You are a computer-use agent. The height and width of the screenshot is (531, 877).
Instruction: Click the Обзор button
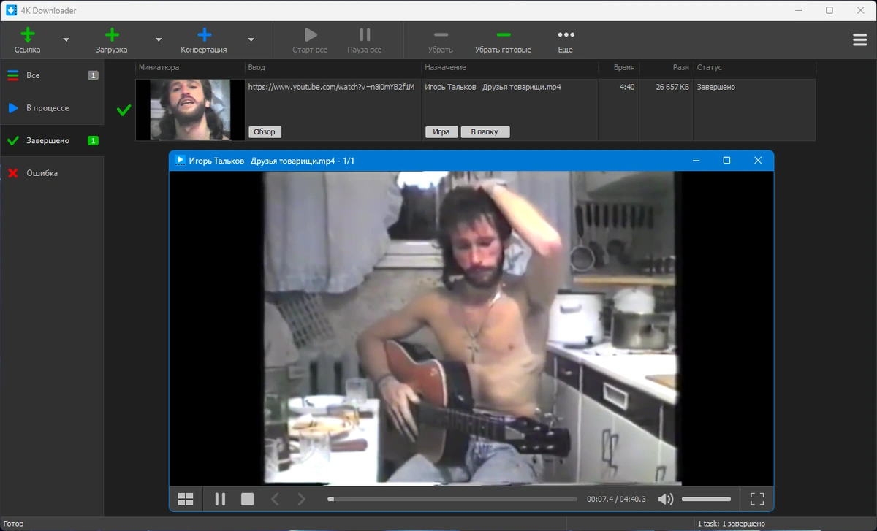pos(265,132)
